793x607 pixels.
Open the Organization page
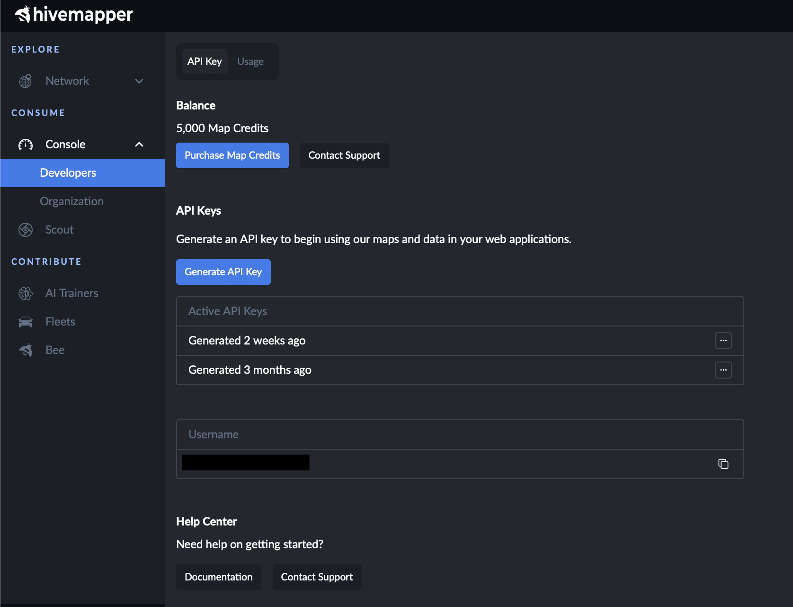coord(71,201)
